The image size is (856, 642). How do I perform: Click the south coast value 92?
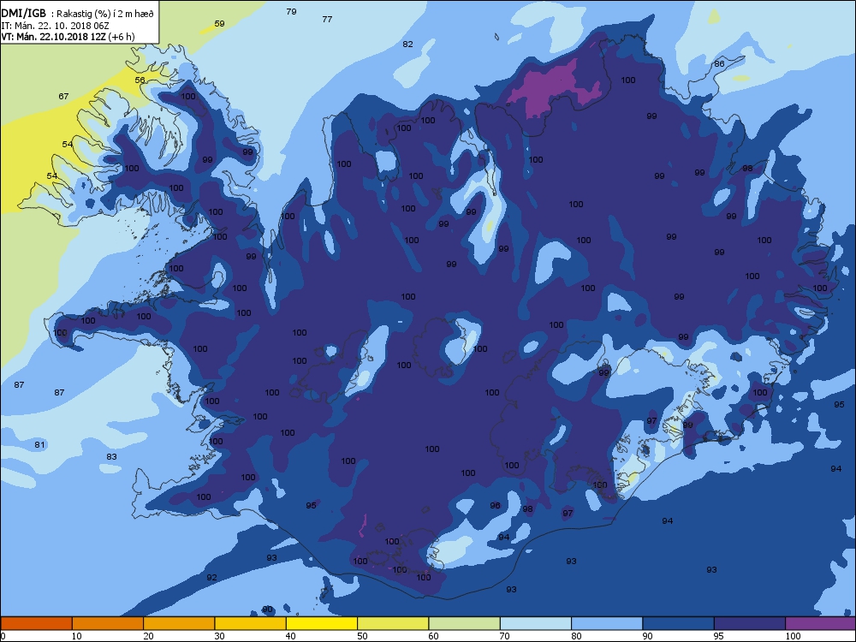(211, 578)
